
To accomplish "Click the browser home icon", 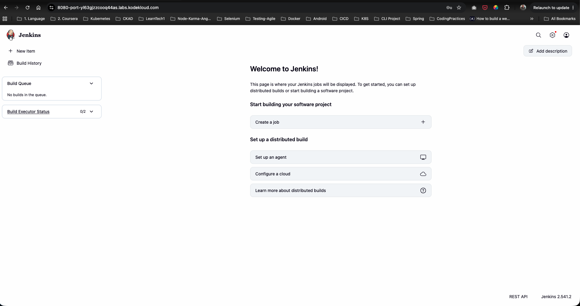I will tap(38, 8).
